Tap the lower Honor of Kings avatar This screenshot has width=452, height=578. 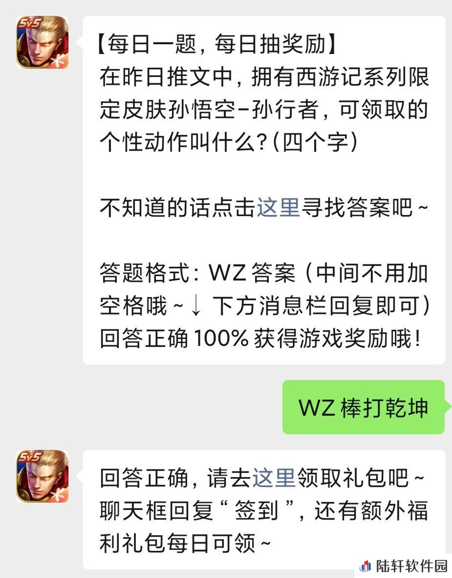tap(42, 476)
